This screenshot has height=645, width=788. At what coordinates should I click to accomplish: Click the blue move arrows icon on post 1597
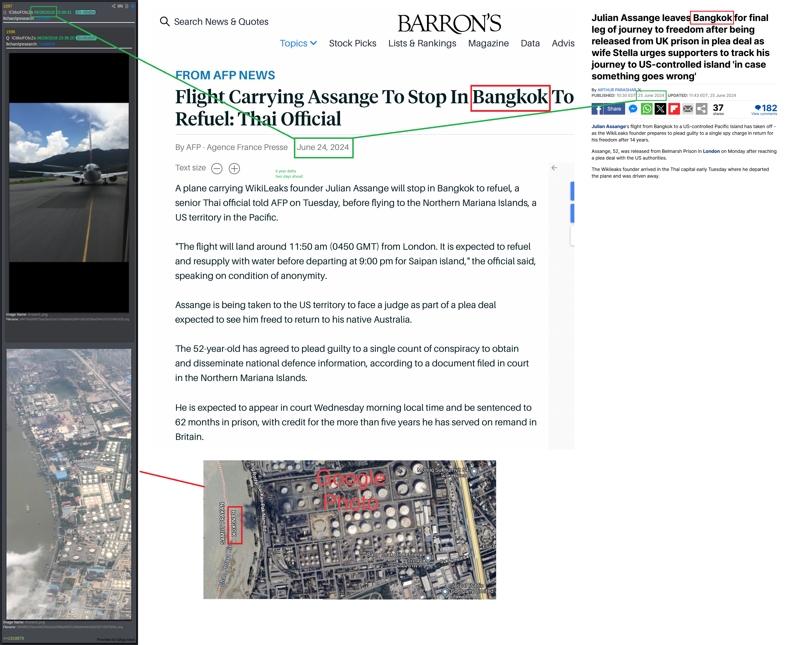(x=133, y=6)
